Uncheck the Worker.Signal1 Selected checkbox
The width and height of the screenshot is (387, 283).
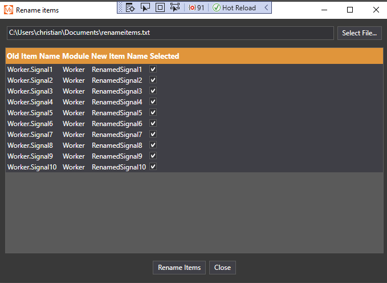[153, 69]
